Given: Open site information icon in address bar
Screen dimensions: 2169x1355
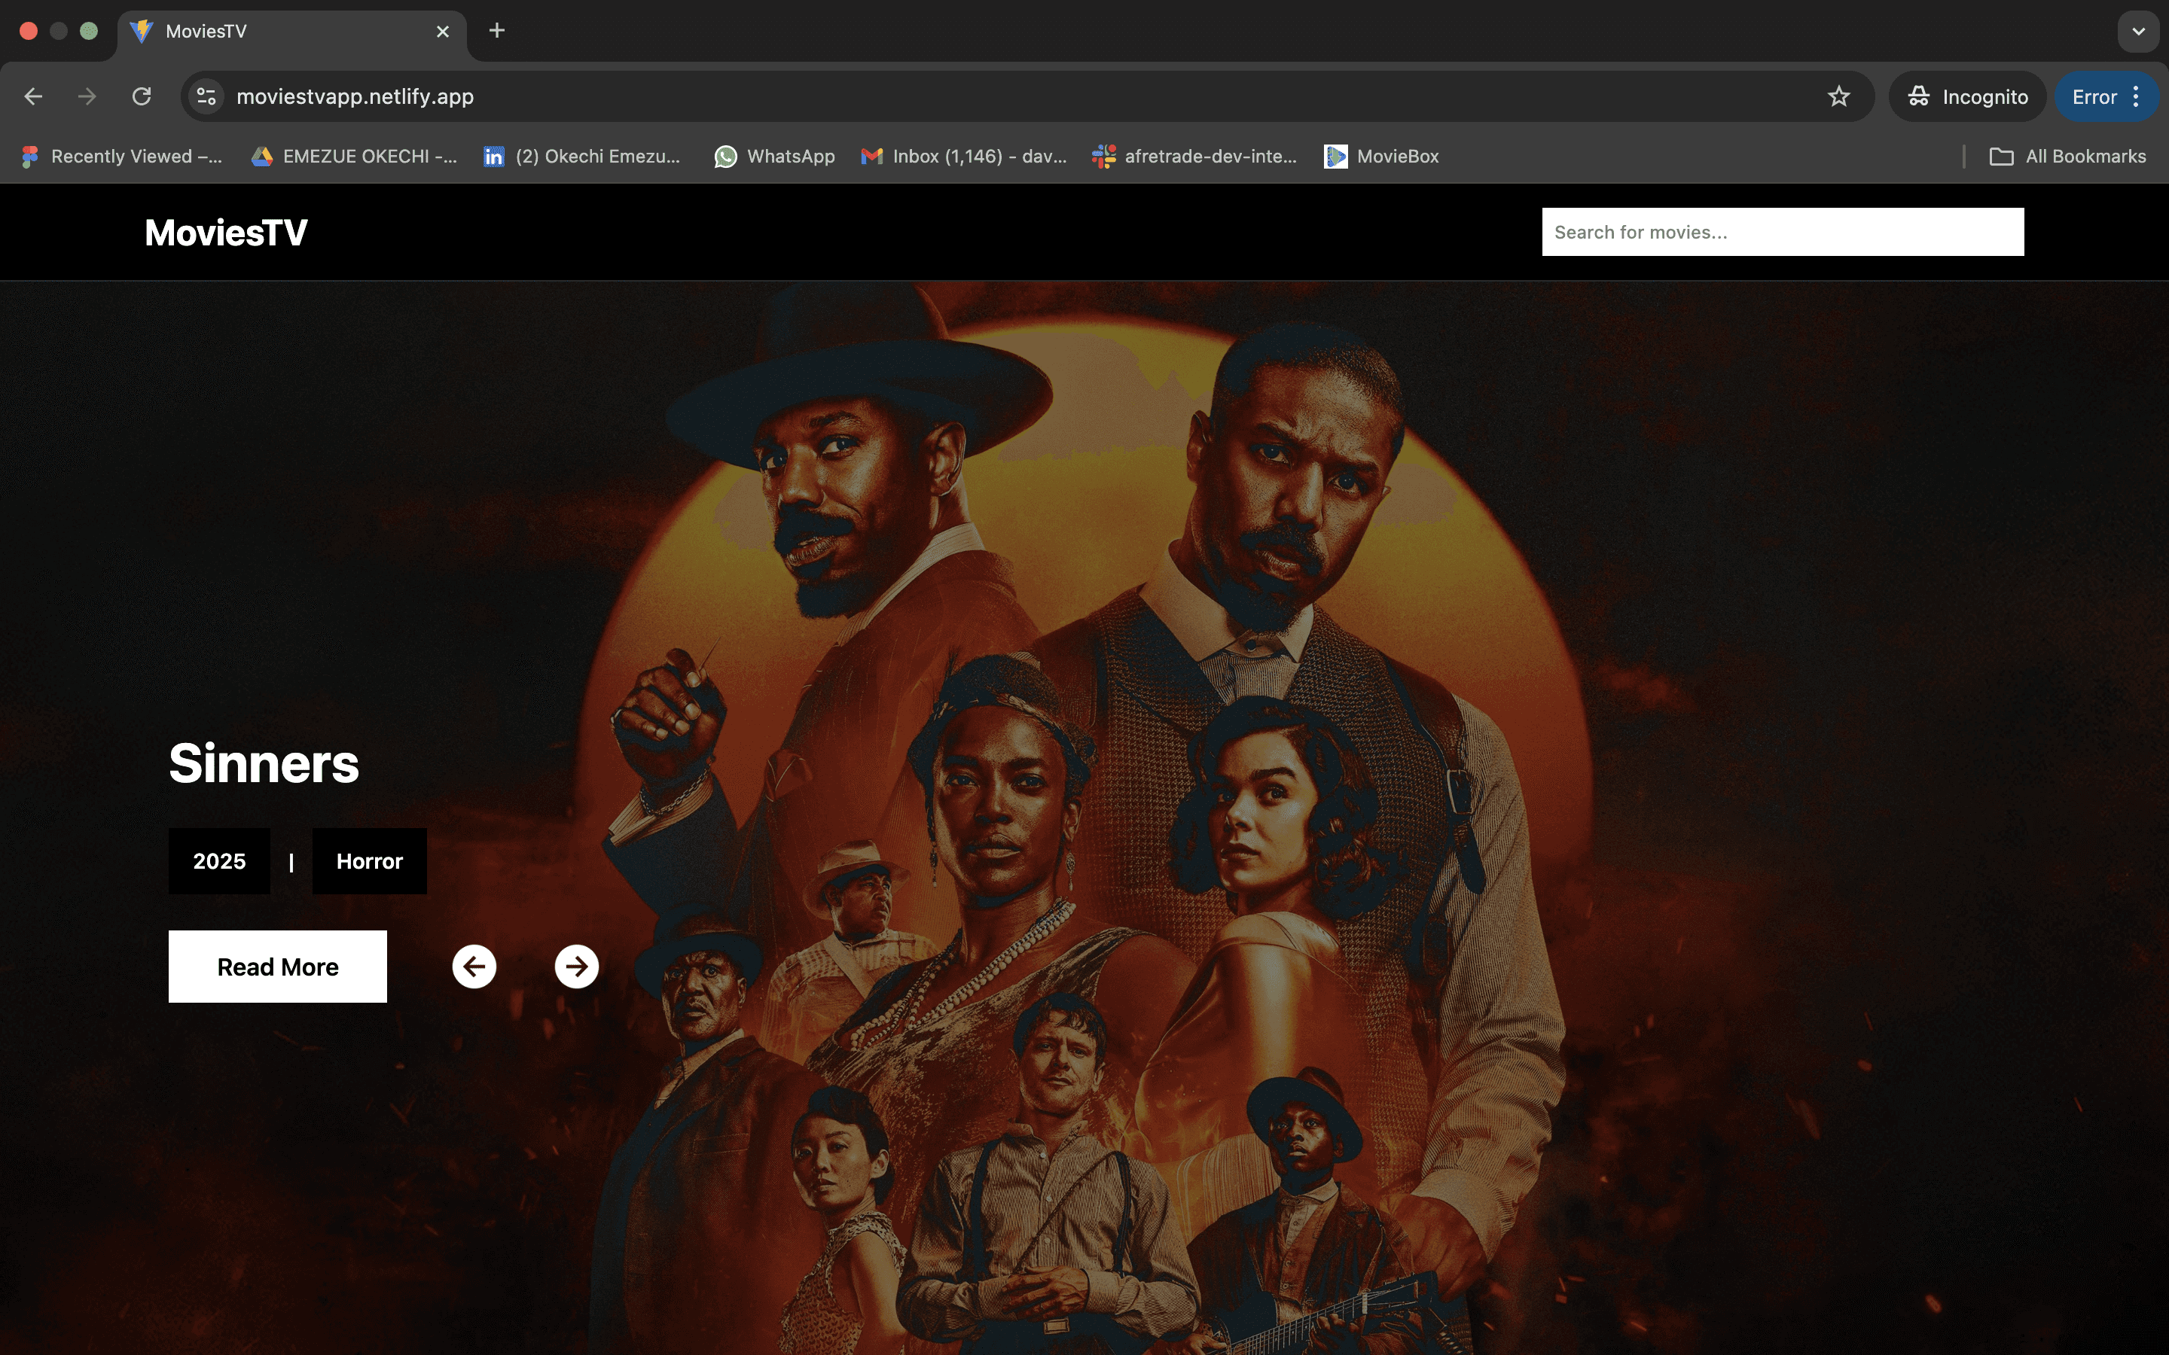Looking at the screenshot, I should (207, 97).
